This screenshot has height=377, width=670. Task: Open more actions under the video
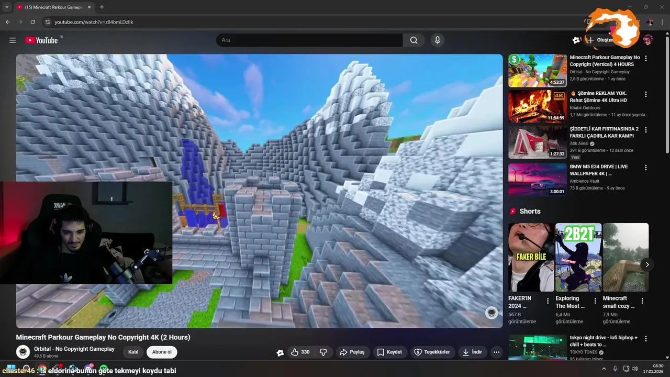[497, 352]
